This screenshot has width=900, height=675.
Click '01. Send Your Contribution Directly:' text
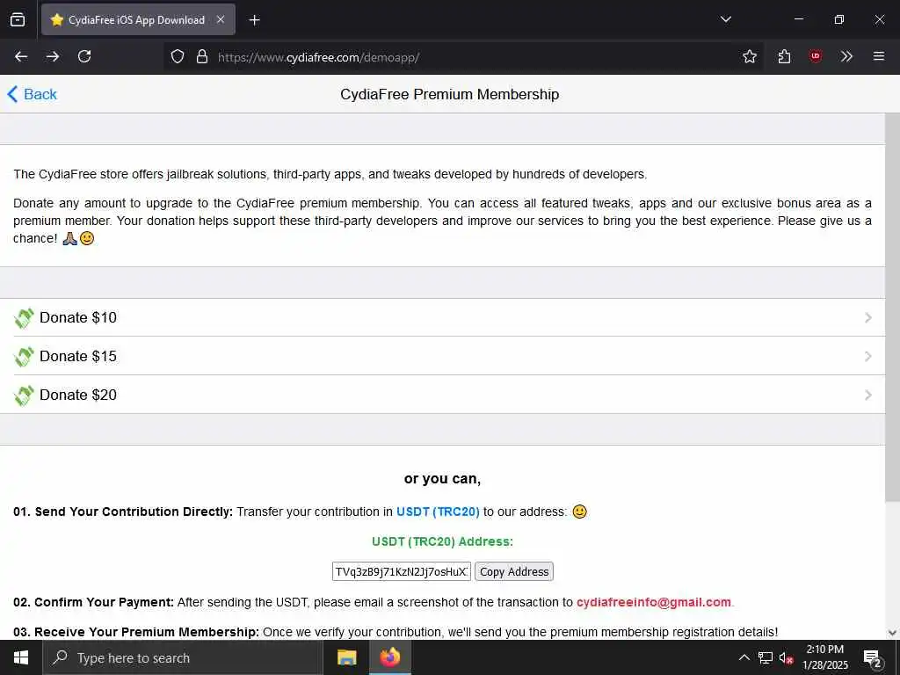pos(123,512)
